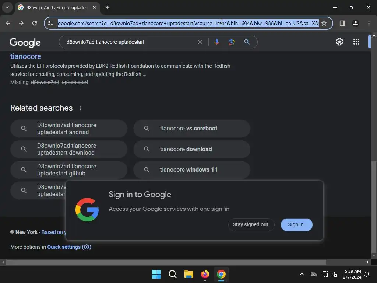Open Related searches more options menu
This screenshot has width=377, height=283.
point(80,108)
